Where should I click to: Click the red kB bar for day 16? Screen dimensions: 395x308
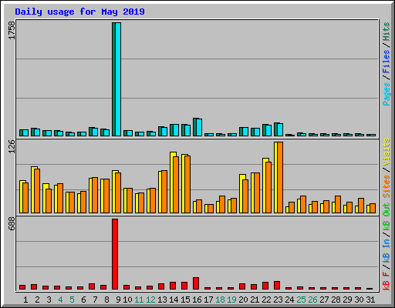tap(196, 283)
